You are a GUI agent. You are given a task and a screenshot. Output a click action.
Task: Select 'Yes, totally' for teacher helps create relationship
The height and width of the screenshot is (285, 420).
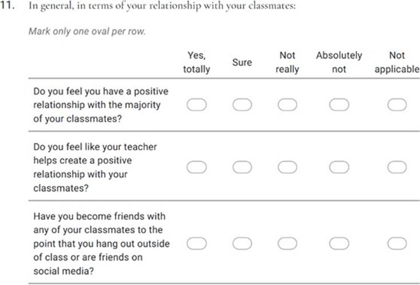[x=197, y=167]
